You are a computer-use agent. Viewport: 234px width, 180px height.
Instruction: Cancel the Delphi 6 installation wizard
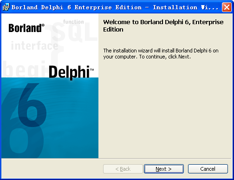(x=208, y=169)
